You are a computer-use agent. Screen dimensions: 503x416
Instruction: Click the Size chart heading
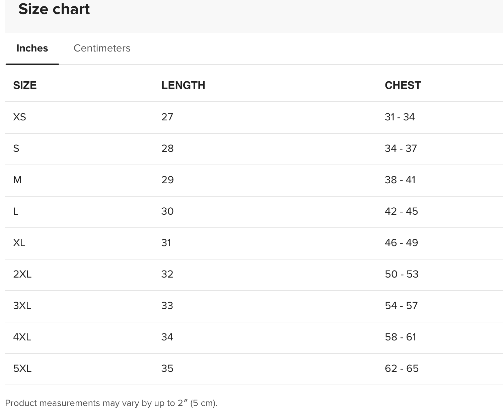click(x=54, y=9)
